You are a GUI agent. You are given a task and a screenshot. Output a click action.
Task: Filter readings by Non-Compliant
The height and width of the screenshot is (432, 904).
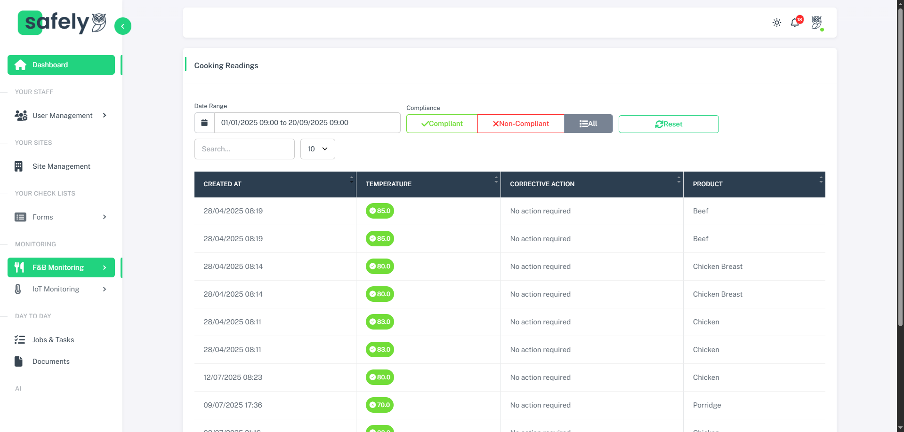point(521,124)
